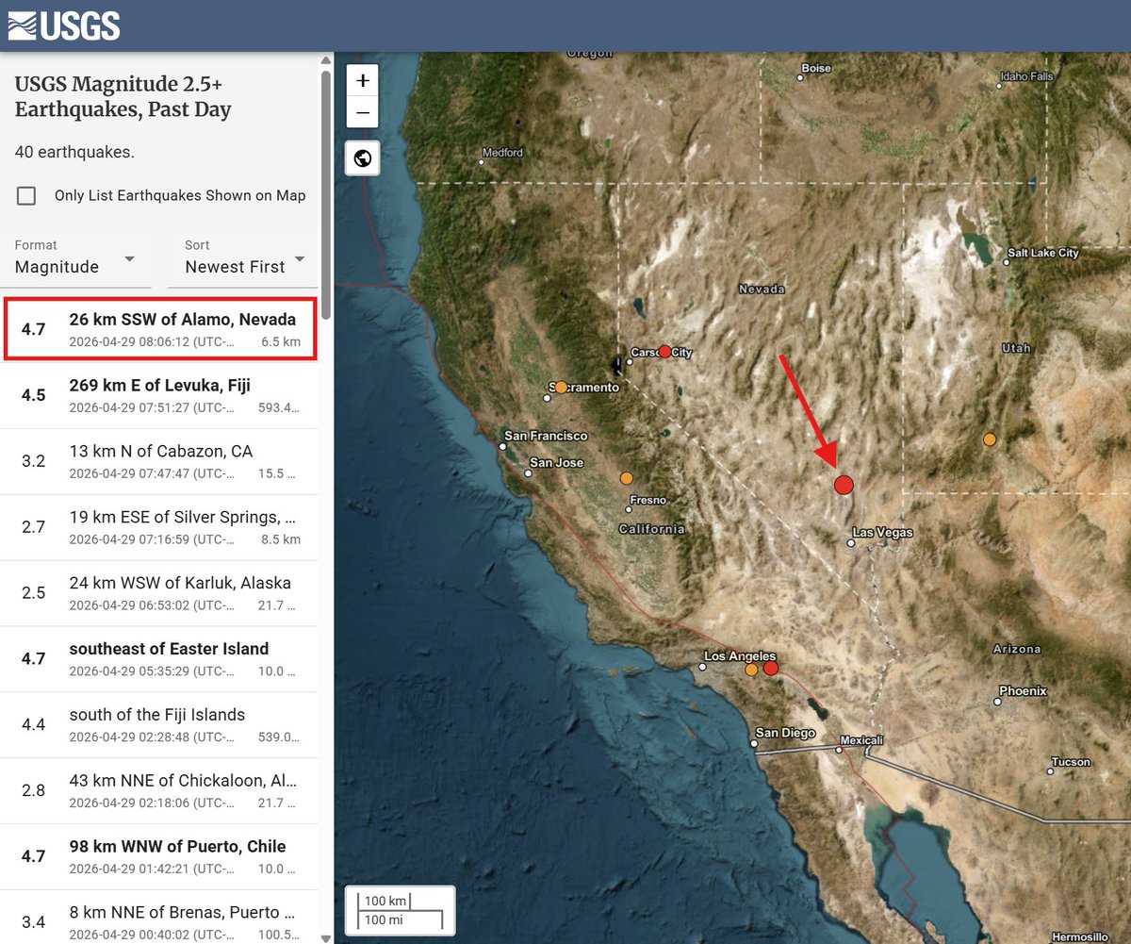Click the Earthquakes, Past Day panel heading
Screen dimensions: 1131x944
click(123, 96)
